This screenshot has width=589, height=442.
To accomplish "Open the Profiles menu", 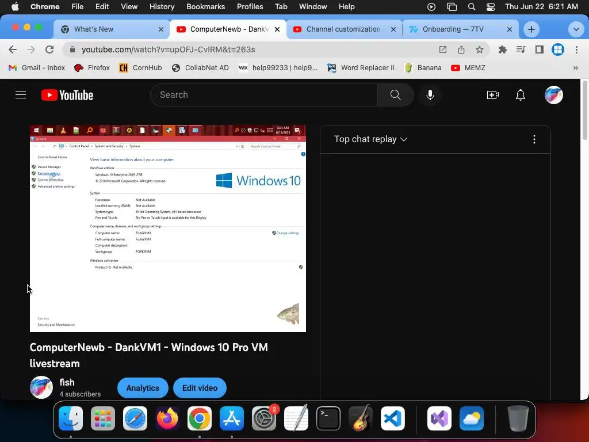I will click(x=250, y=6).
